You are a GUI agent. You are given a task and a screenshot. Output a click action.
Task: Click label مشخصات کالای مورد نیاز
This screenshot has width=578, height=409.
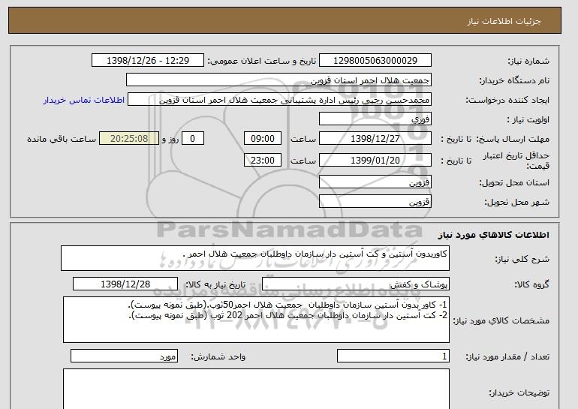click(x=501, y=320)
